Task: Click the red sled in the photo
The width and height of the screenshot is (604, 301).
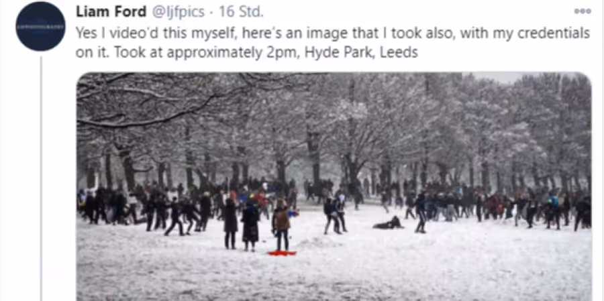Action: [283, 253]
